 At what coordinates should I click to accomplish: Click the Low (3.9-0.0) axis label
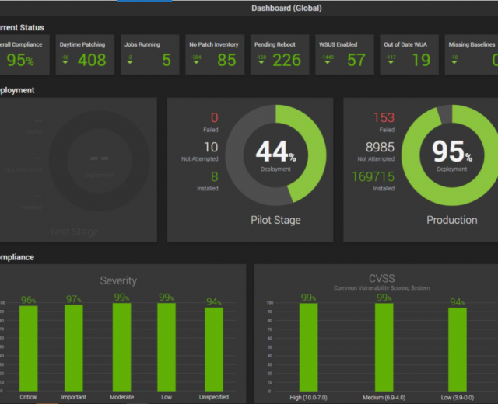[458, 398]
